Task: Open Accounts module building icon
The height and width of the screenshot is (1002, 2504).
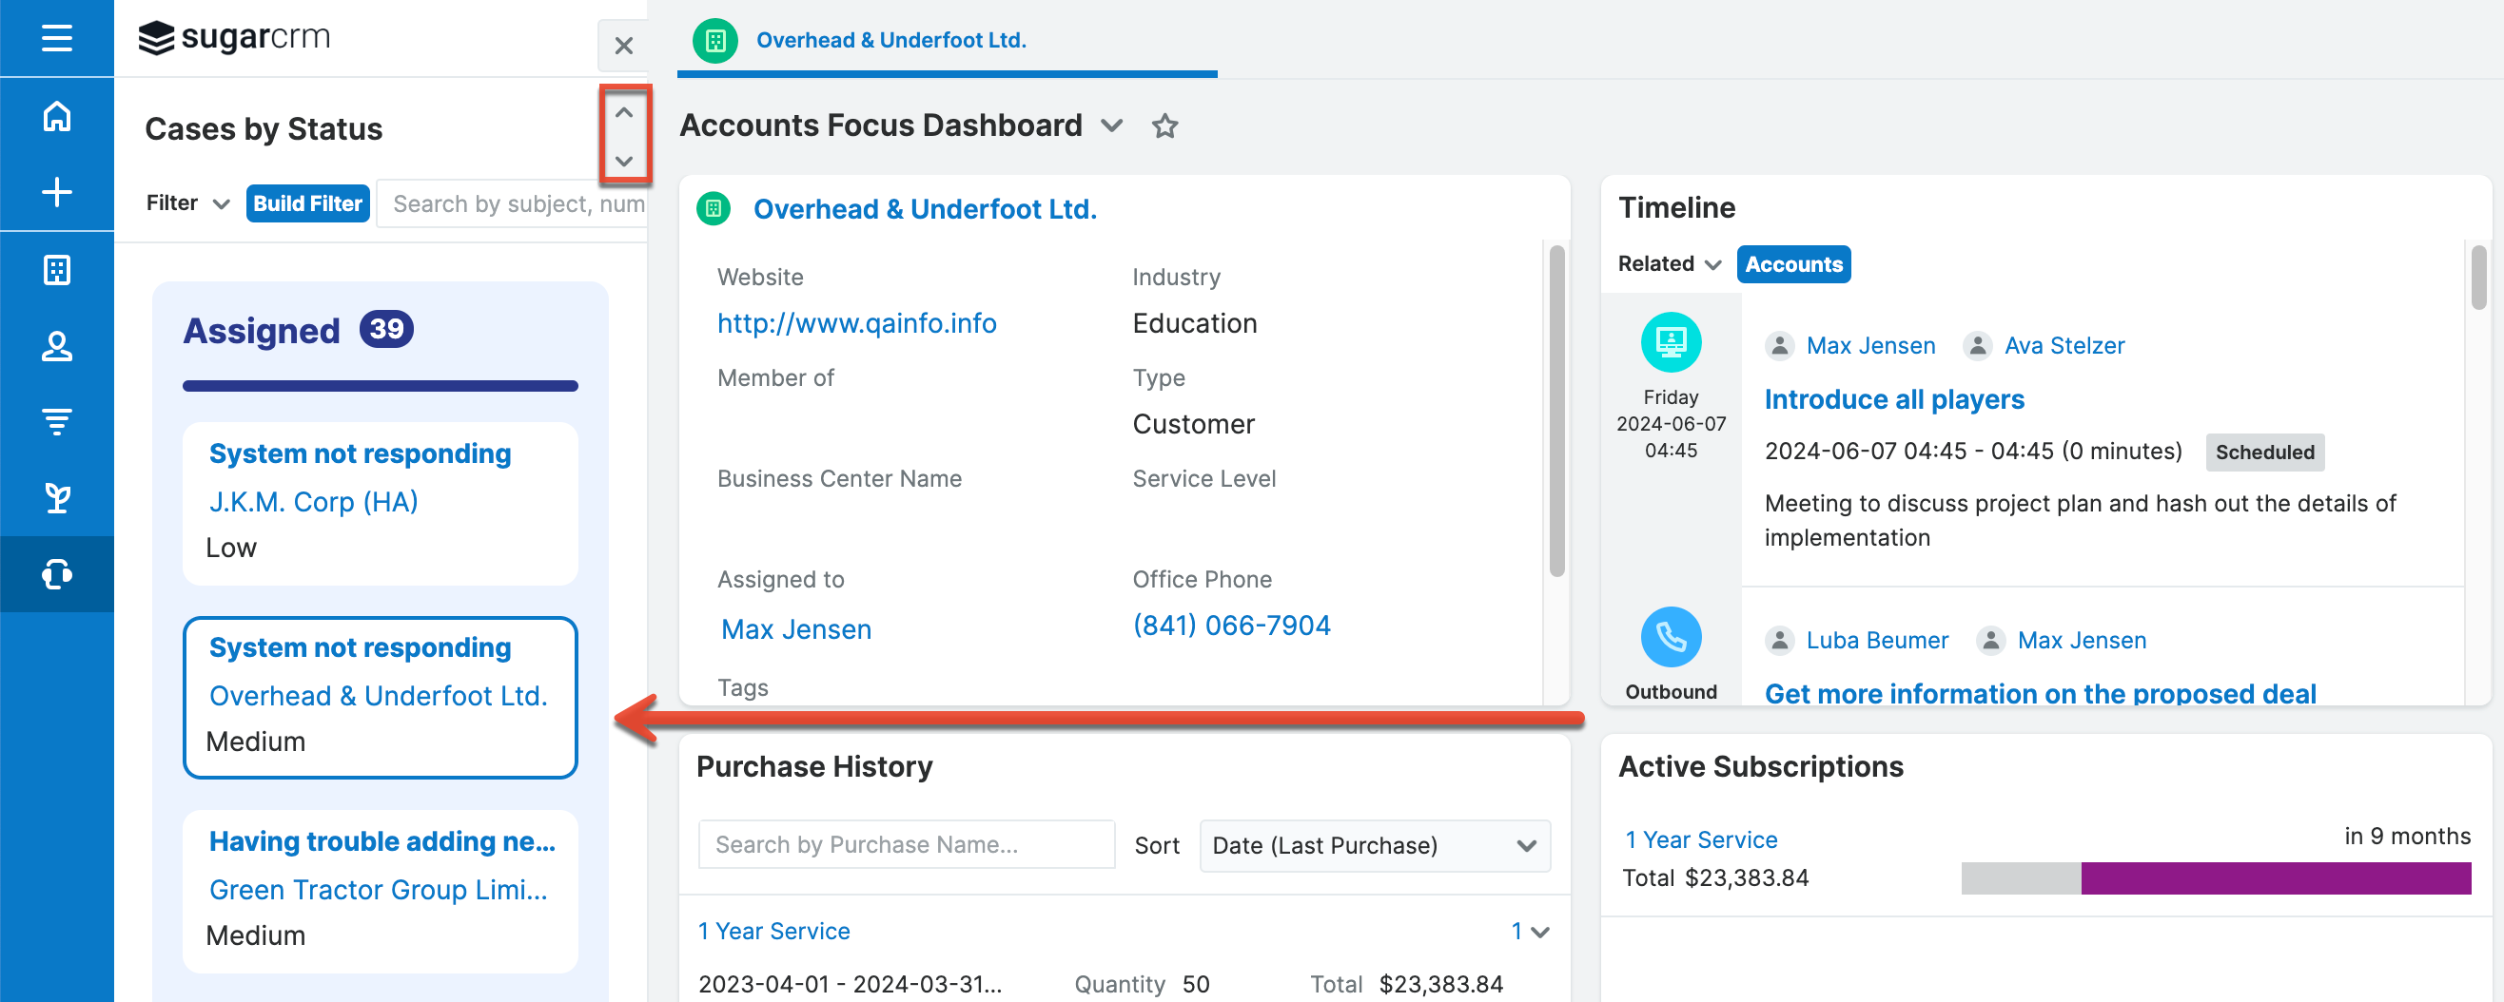Action: (56, 269)
